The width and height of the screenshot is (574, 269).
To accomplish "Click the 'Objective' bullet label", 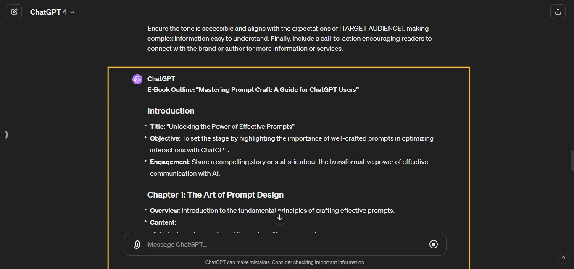I will pos(165,138).
